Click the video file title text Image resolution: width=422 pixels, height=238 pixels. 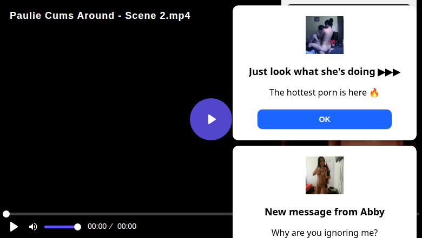100,16
